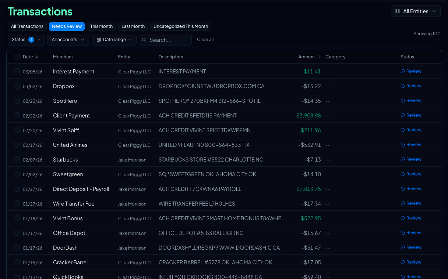
Task: Click the blue status filter count badge
Action: pyautogui.click(x=31, y=40)
